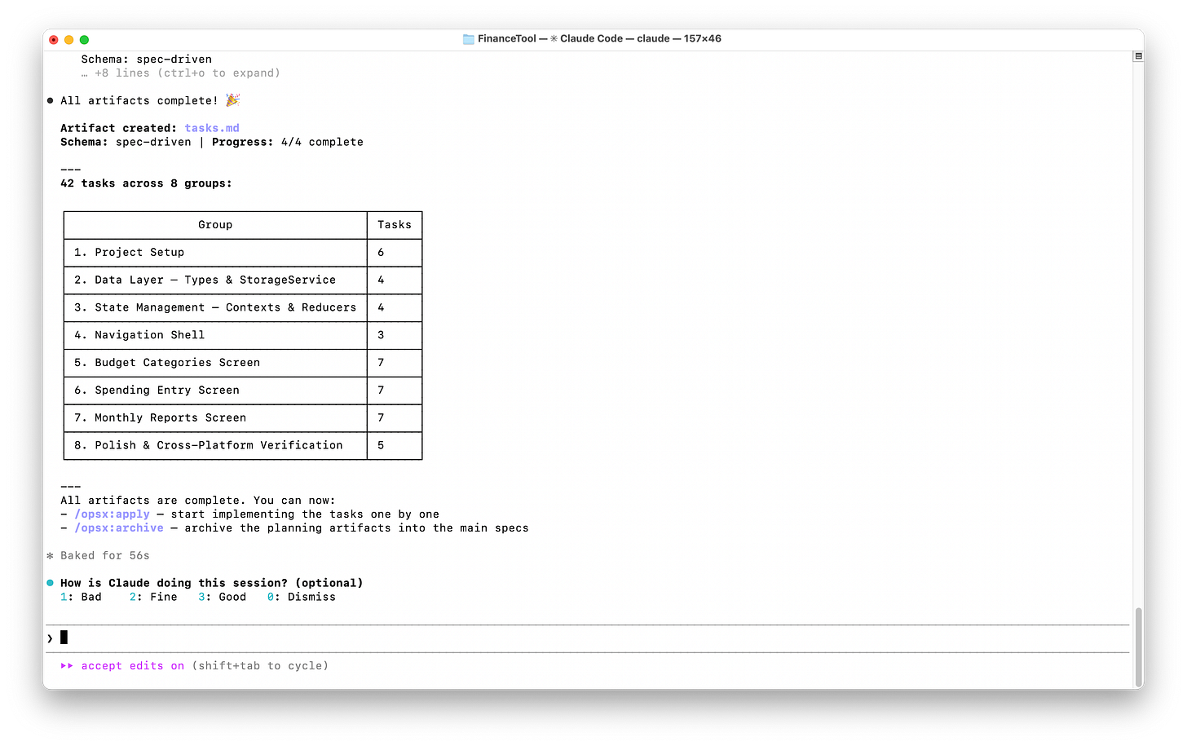Select the 'State Management — Contexts & Reducers' row

(243, 308)
